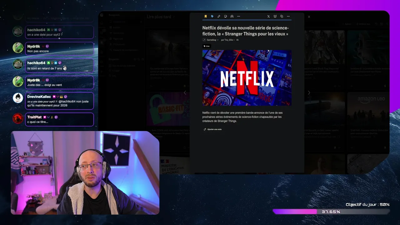Click the streamer webcam feed
This screenshot has width=400, height=225.
(x=85, y=173)
